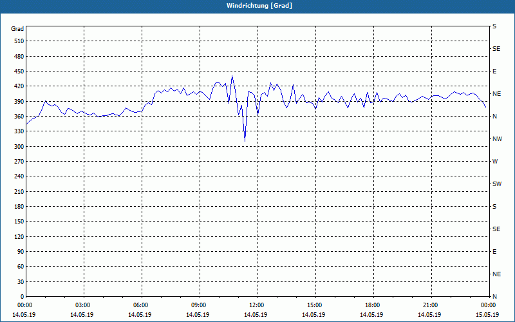
Task: Click the line's highest peak near 440 degrees
Action: (x=232, y=76)
